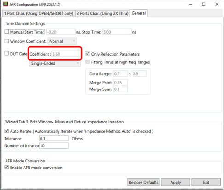
Task: Click the Number of Iterations field
Action: point(54,145)
